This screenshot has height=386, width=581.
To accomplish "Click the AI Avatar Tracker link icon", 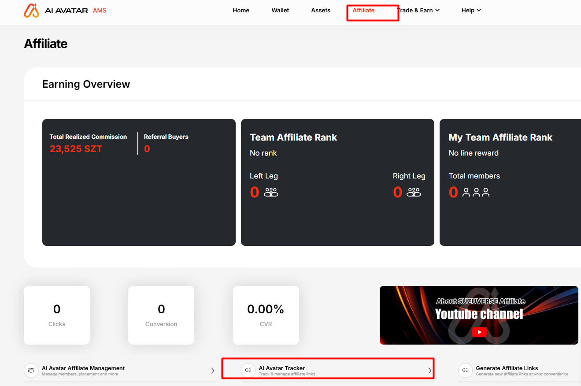I will [248, 371].
